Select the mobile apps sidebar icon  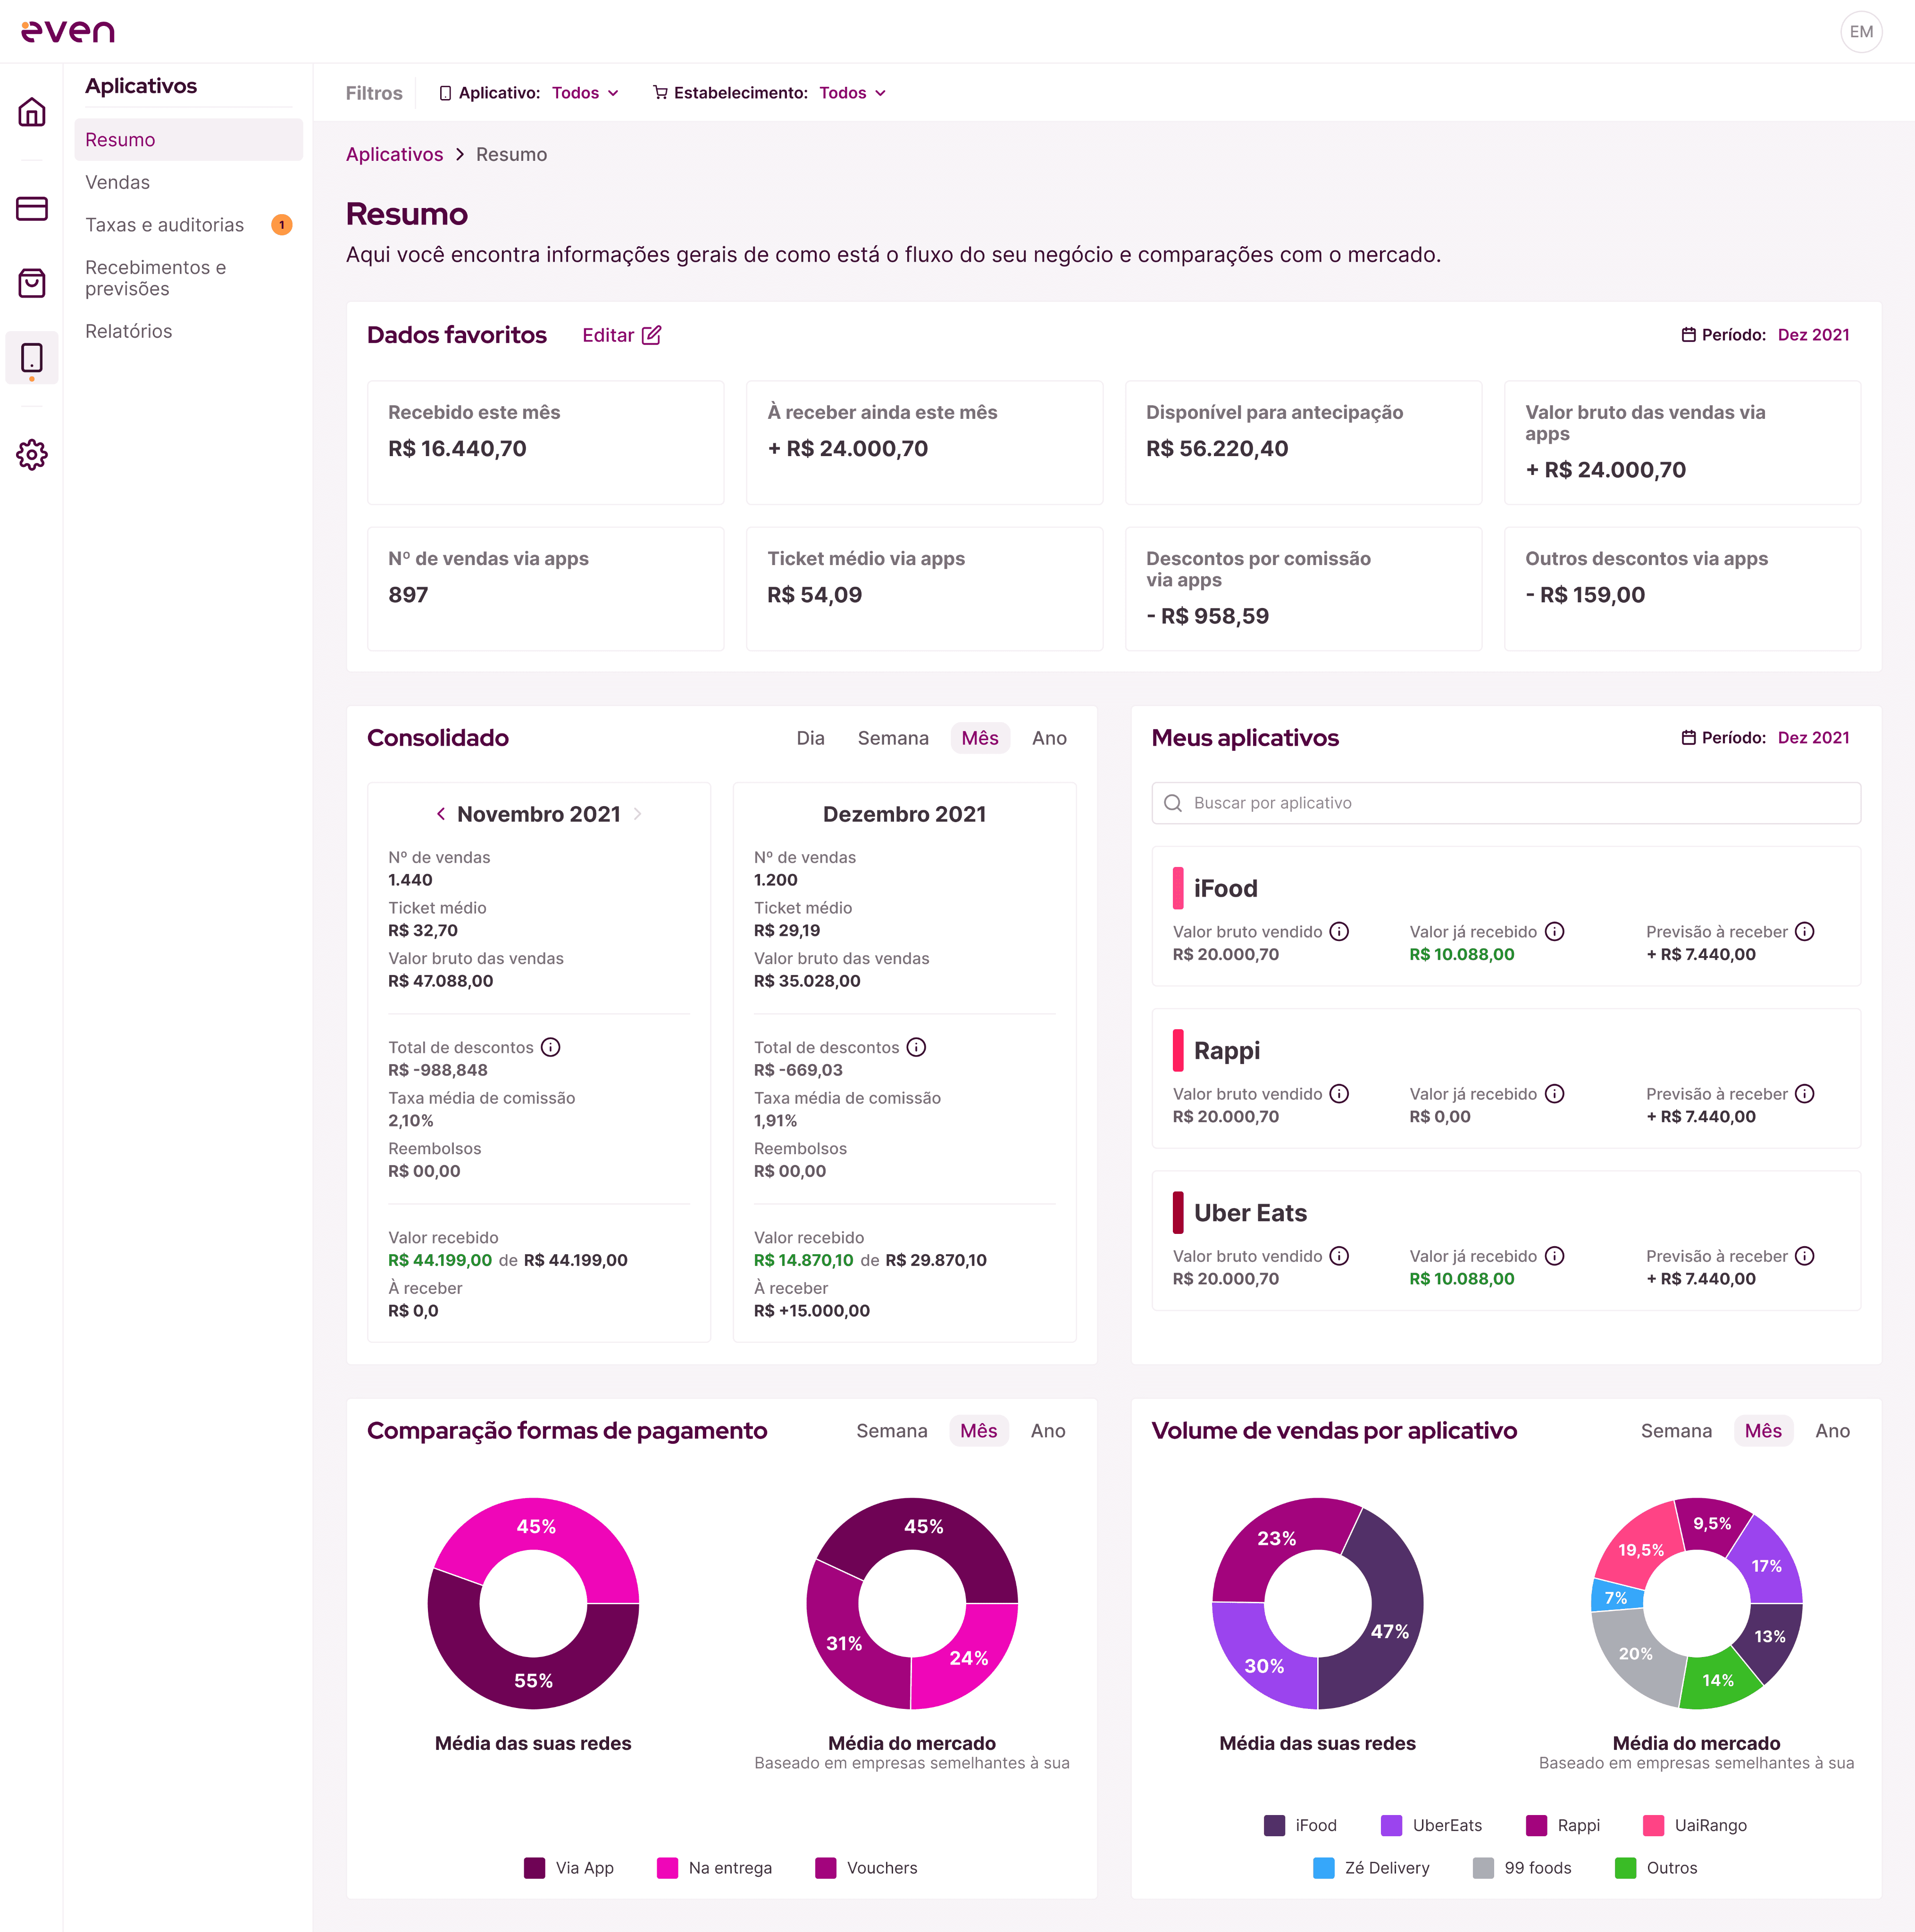click(32, 358)
